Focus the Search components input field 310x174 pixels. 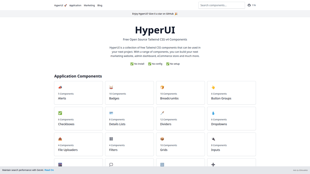221,5
